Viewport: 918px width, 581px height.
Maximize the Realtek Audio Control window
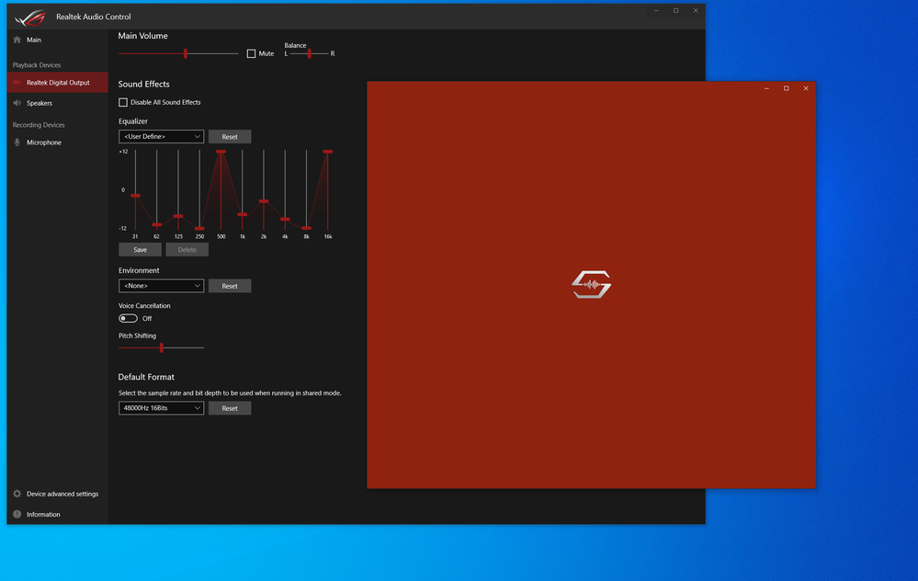point(676,10)
